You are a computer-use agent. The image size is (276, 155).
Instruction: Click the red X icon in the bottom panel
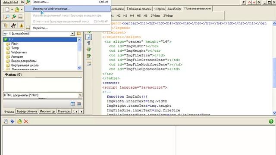(26, 121)
